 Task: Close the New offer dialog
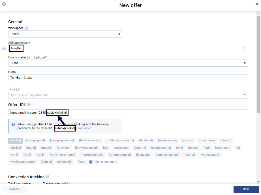pos(257,4)
